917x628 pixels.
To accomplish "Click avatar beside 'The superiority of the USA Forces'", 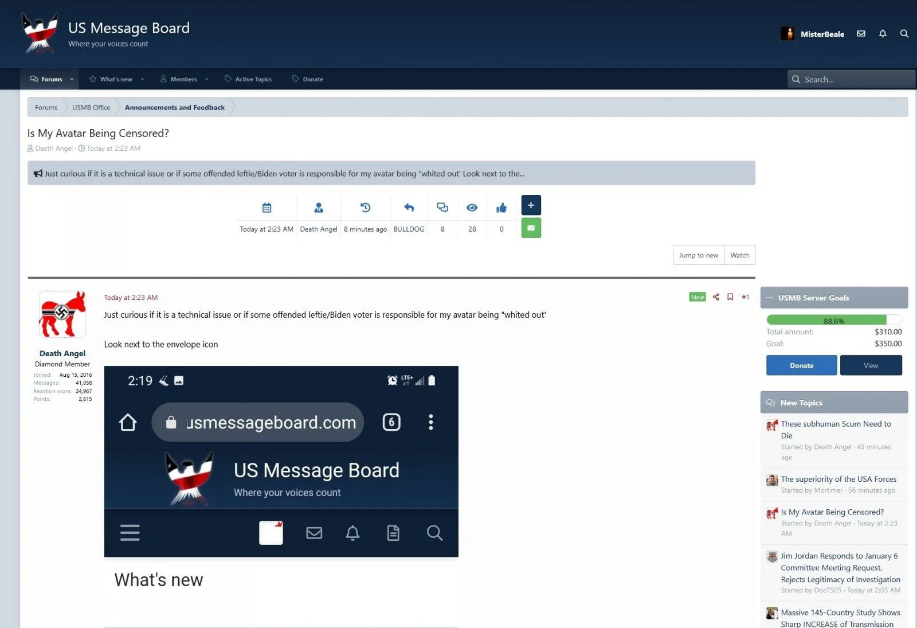I will 772,480.
